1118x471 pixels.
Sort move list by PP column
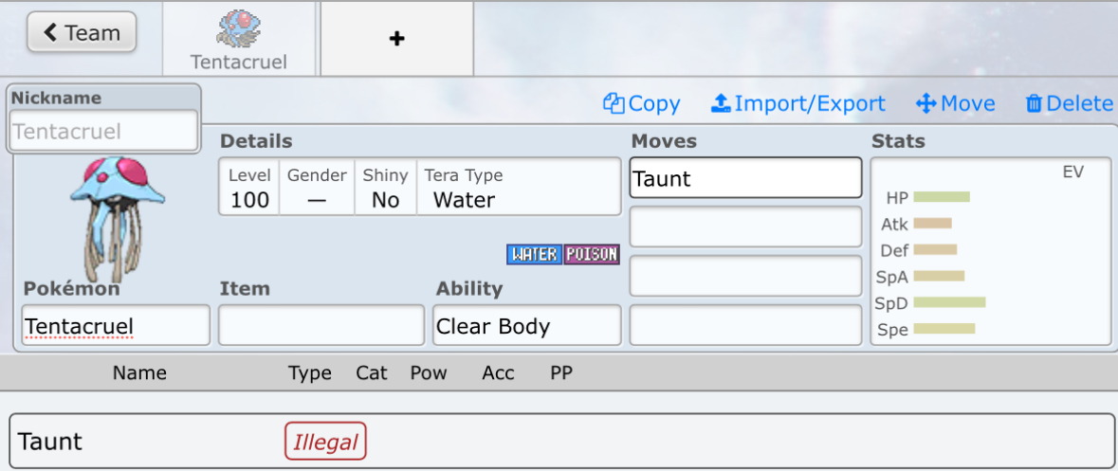point(561,372)
